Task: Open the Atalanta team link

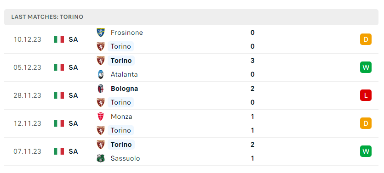Action: [124, 74]
